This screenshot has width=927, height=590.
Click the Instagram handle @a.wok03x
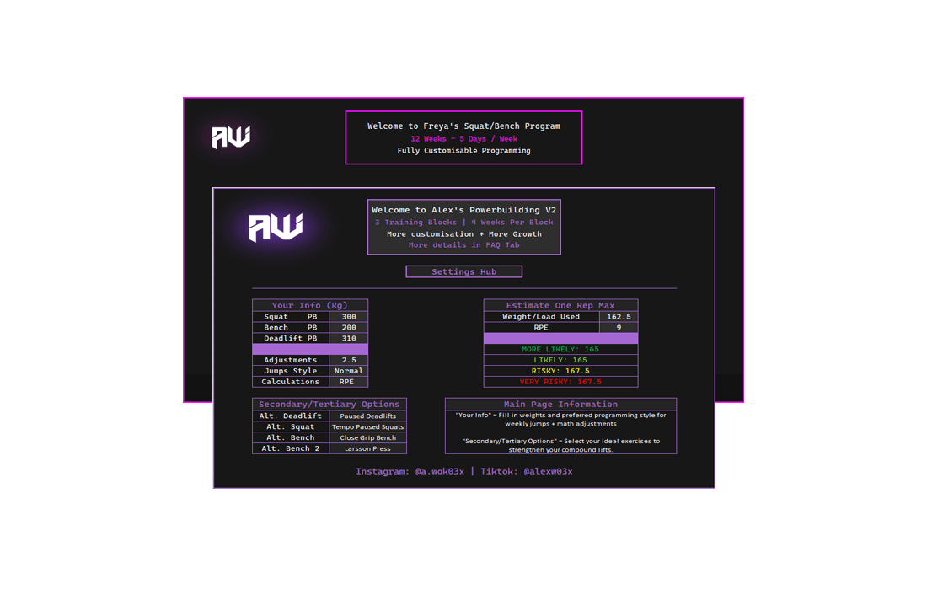pyautogui.click(x=439, y=471)
